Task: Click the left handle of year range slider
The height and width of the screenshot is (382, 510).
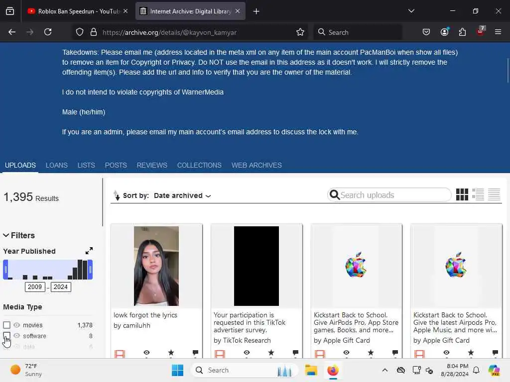Action: [x=5, y=269]
